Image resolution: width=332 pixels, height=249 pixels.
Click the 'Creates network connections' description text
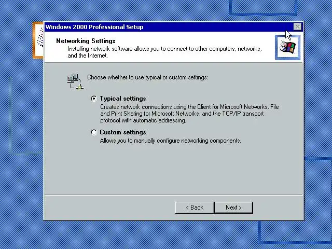click(189, 114)
